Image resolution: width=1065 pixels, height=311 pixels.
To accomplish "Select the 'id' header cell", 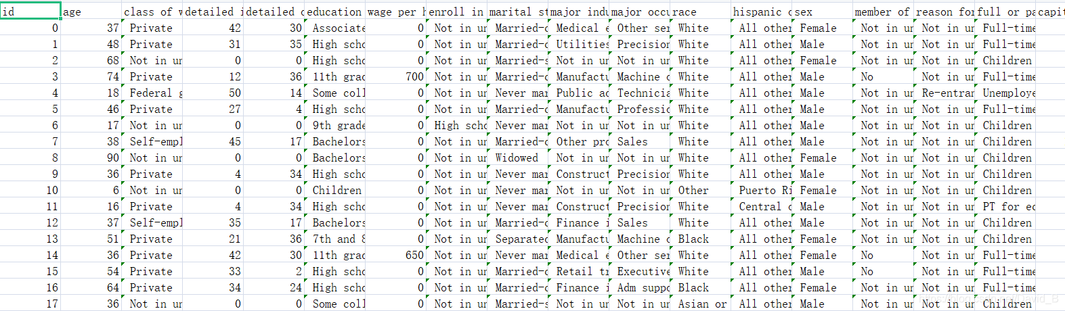I will pyautogui.click(x=30, y=11).
